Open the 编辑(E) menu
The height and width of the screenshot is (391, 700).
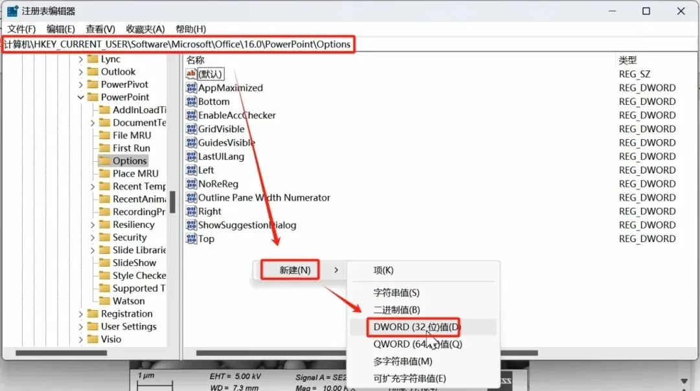point(61,29)
